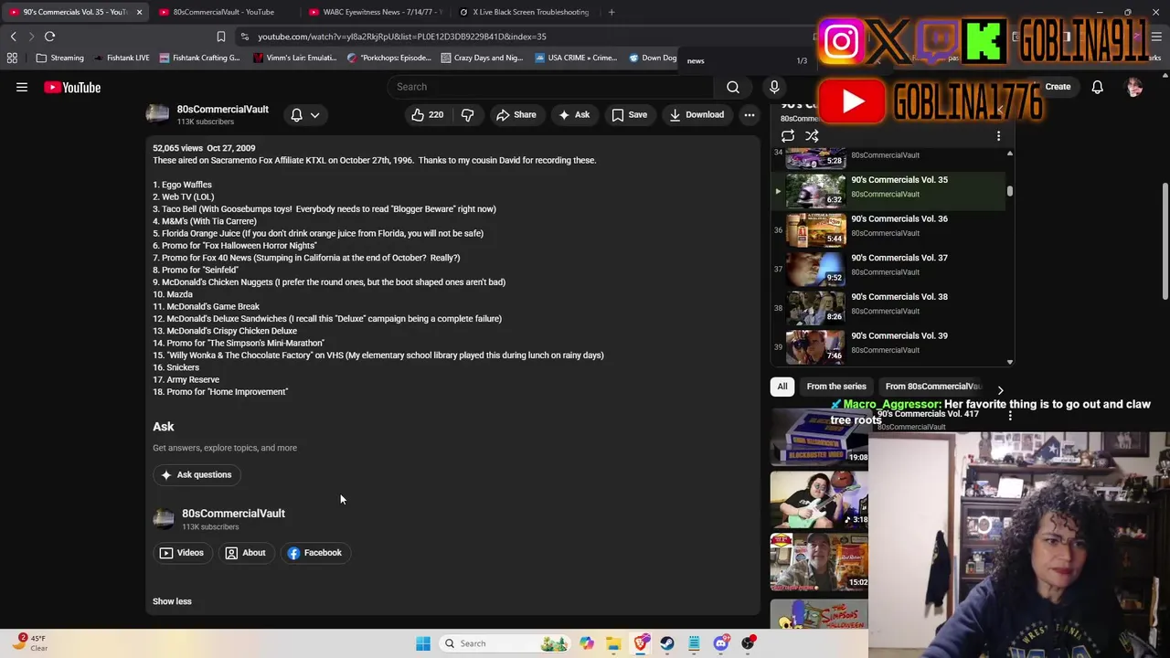Open Windows Start menu

423,643
